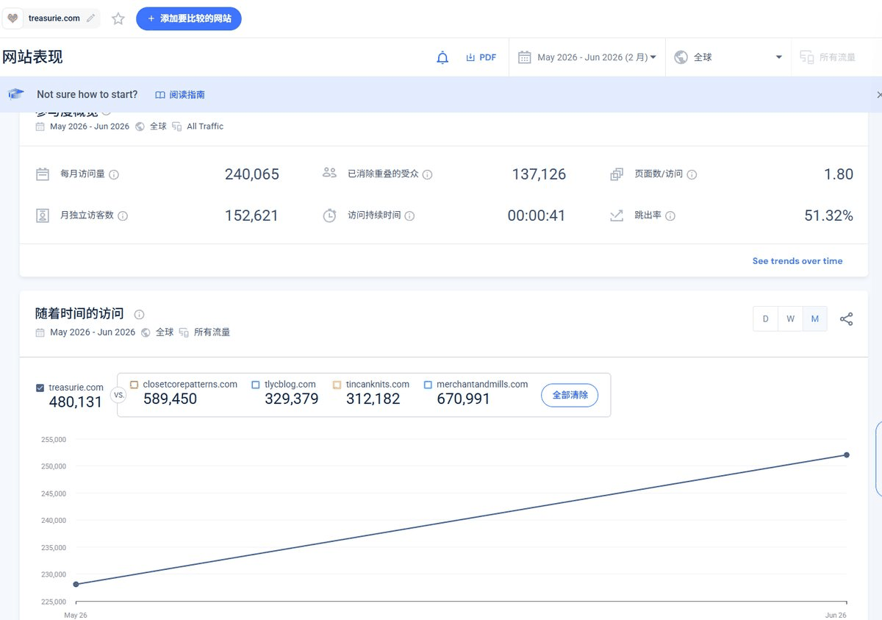The image size is (882, 620).
Task: Click the 跳出率 bounce arrow icon
Action: (617, 215)
